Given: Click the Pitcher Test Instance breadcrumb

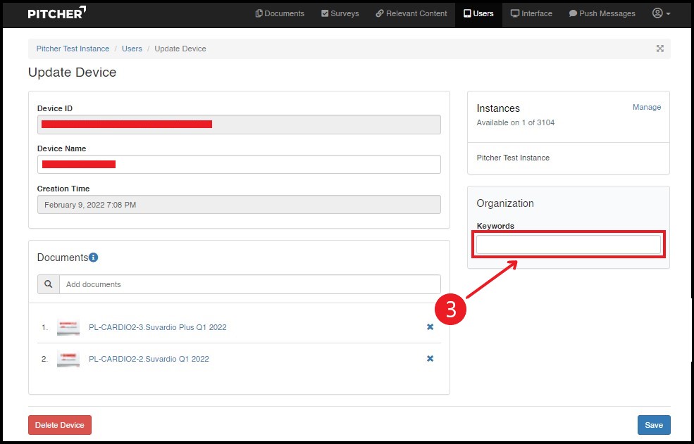Looking at the screenshot, I should [x=73, y=49].
